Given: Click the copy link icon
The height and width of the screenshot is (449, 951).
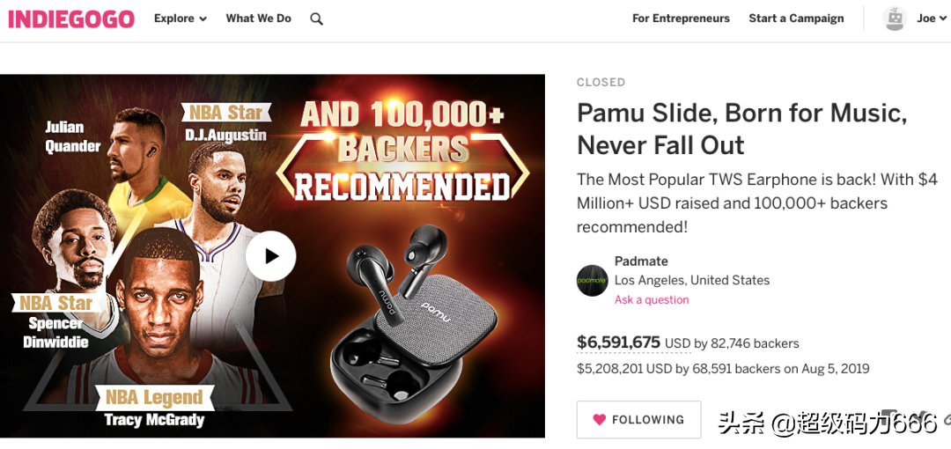Looking at the screenshot, I should point(946,420).
